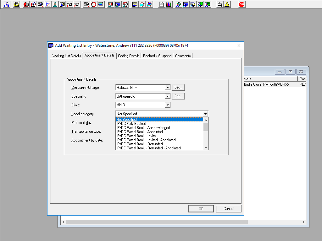Close the Add Waiting List Entry dialog

(239, 46)
